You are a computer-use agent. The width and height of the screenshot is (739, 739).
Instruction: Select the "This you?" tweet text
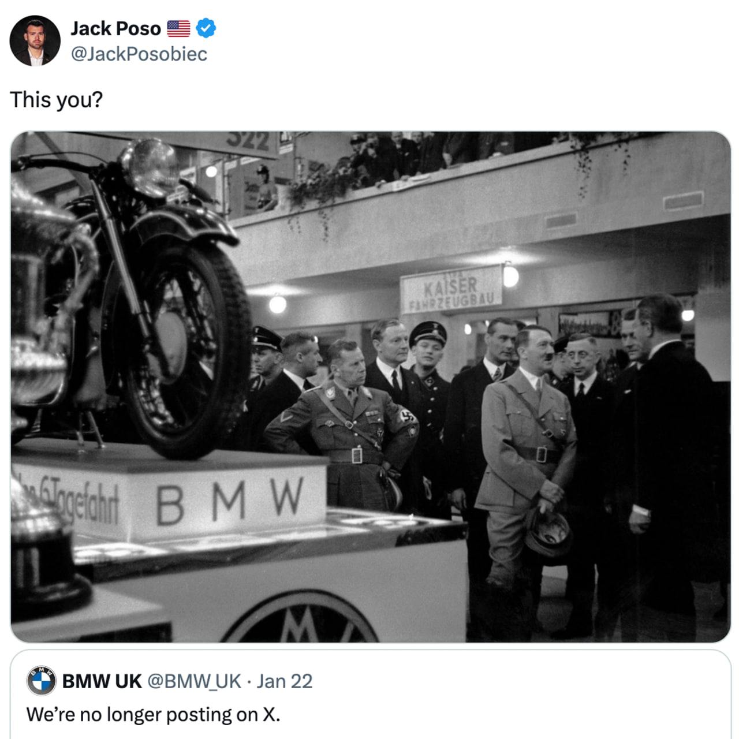point(56,100)
